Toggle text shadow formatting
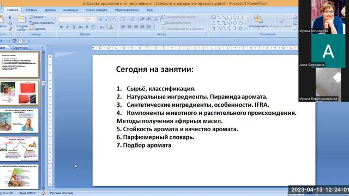This screenshot has height=196, width=349. click(87, 27)
